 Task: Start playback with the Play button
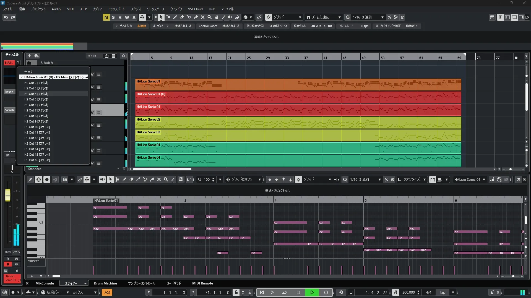click(312, 292)
